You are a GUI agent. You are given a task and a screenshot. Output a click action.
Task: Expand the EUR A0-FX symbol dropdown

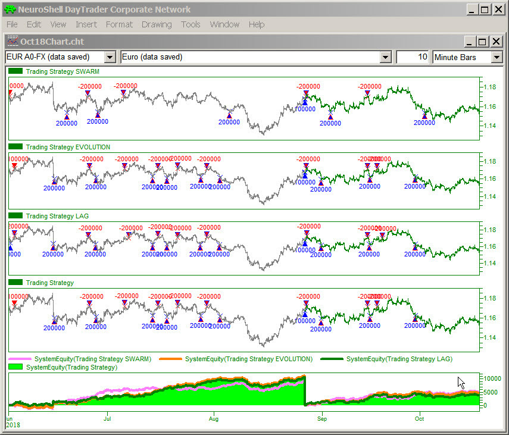(x=110, y=57)
